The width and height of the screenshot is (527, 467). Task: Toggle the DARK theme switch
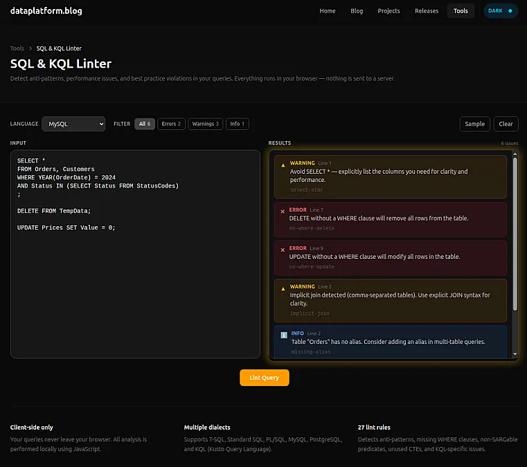tap(501, 11)
